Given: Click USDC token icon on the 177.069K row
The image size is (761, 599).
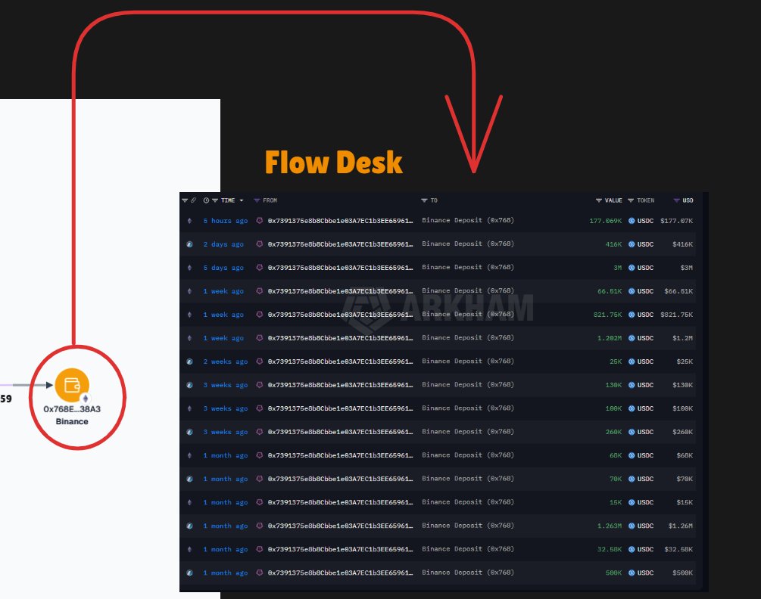Looking at the screenshot, I should point(632,221).
